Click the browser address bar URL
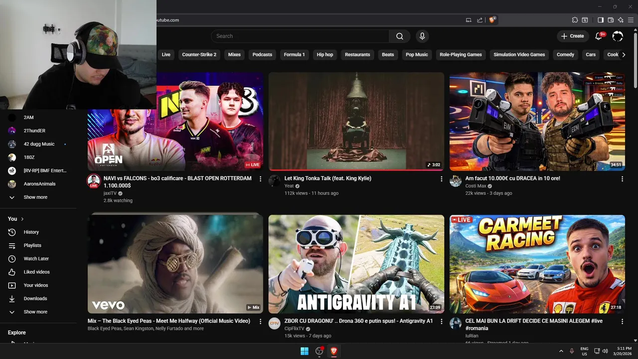Viewport: 638px width, 359px height. pos(168,20)
